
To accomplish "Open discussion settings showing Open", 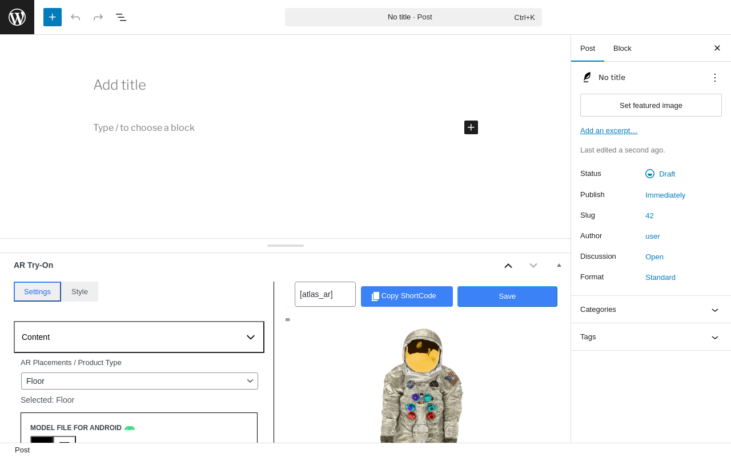I will coord(654,256).
